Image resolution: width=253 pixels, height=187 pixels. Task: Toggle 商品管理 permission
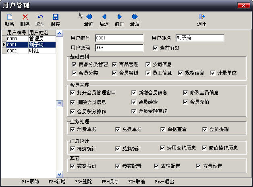coord(114,64)
